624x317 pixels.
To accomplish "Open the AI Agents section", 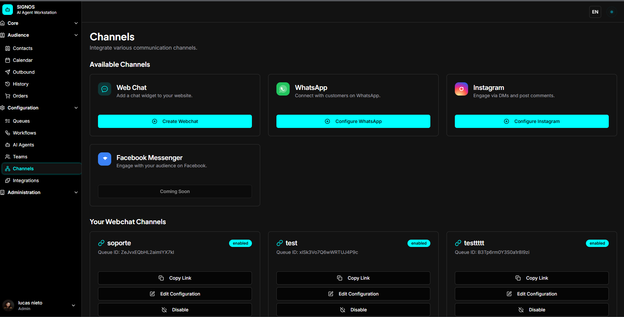I will pyautogui.click(x=23, y=145).
